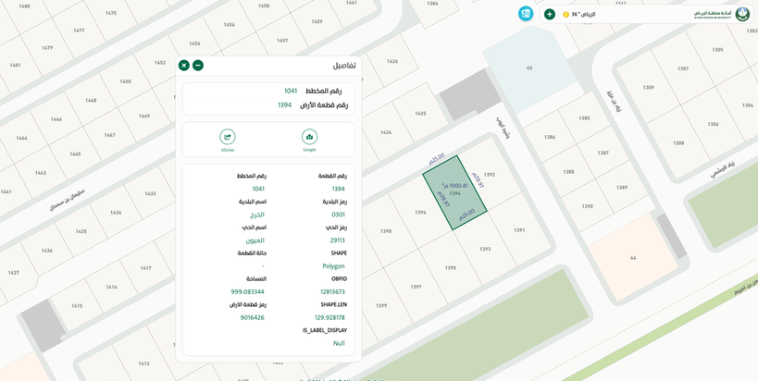Click the yellow weather sun icon
This screenshot has width=758, height=381.
click(x=566, y=15)
